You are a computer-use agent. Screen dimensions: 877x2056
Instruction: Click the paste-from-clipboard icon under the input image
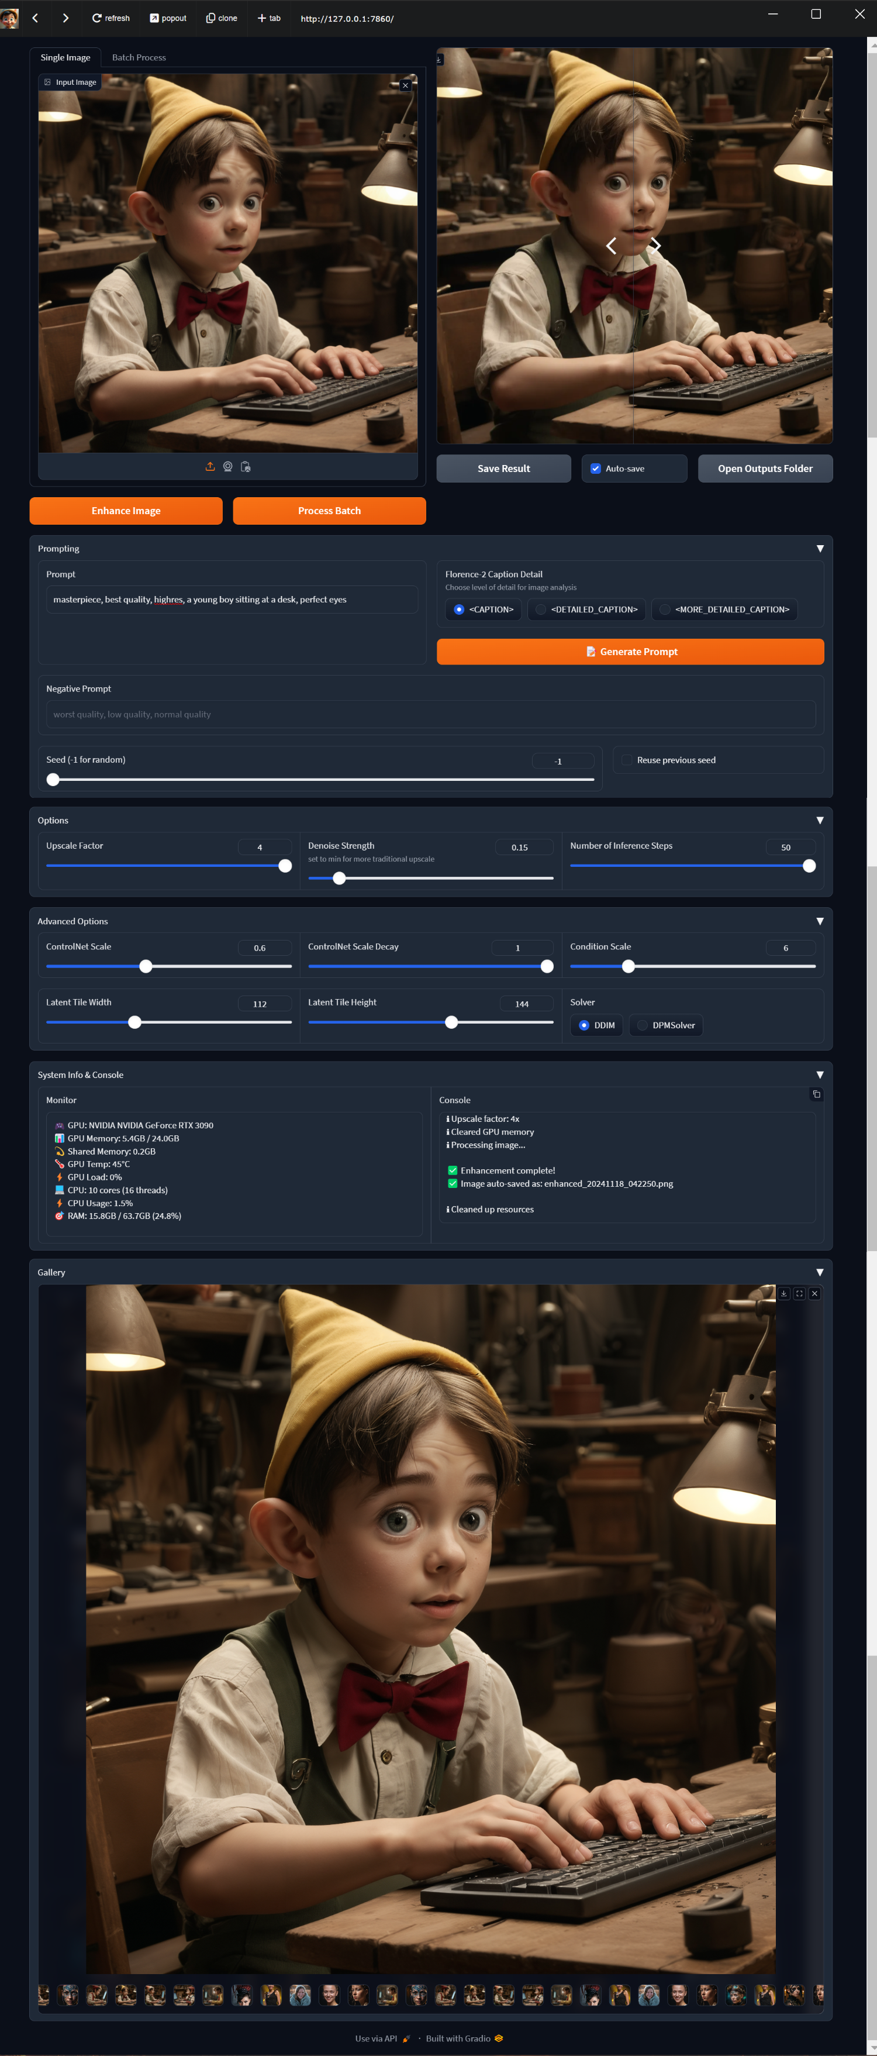coord(246,466)
